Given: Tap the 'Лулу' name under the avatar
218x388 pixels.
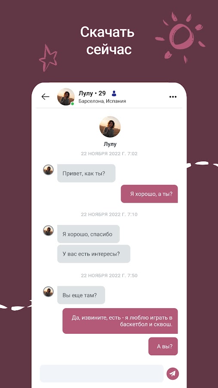Looking at the screenshot, I should click(x=110, y=144).
